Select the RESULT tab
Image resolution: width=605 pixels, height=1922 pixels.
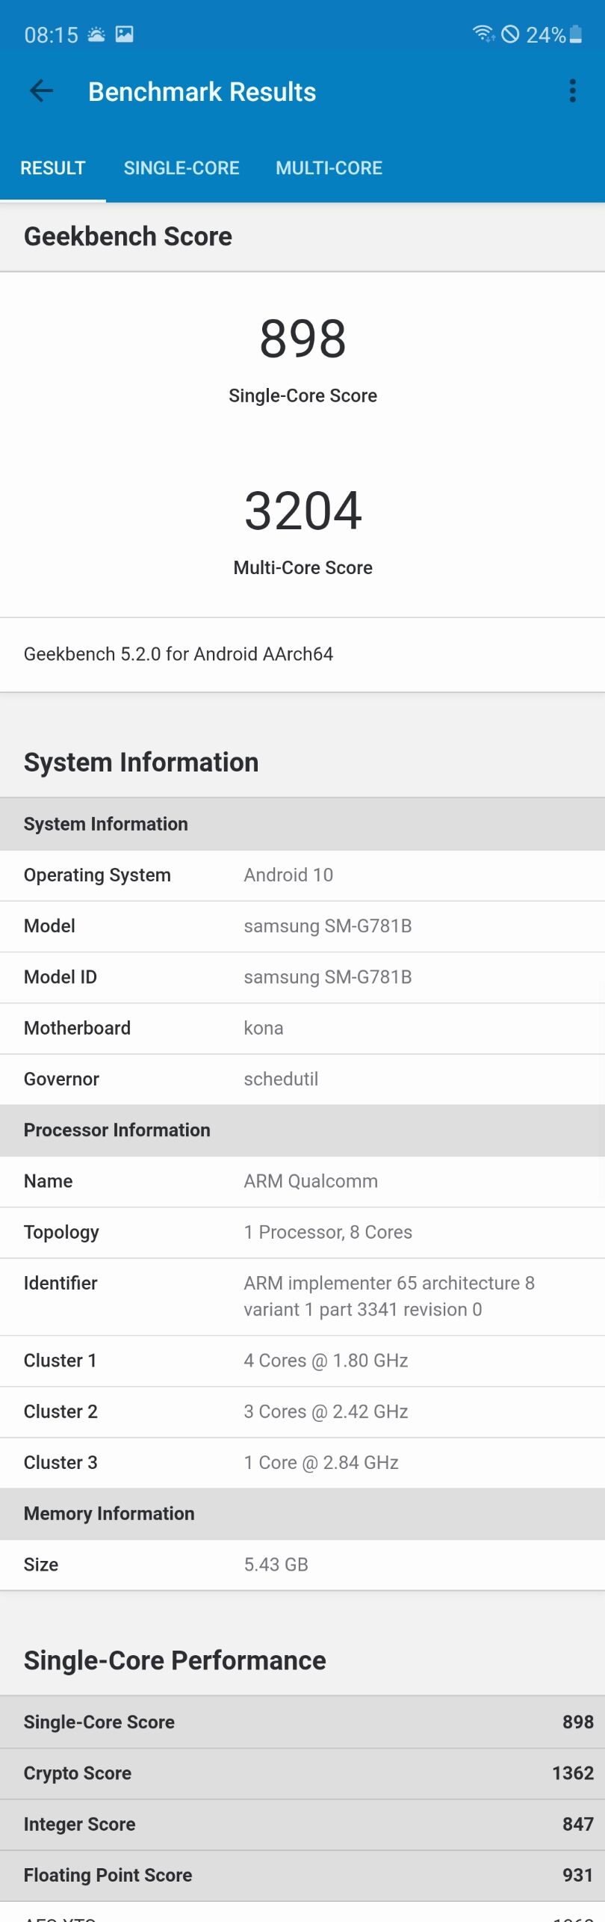(53, 168)
